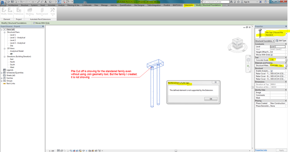
Task: Switch to the Annotate ribbon tab
Action: tap(52, 5)
